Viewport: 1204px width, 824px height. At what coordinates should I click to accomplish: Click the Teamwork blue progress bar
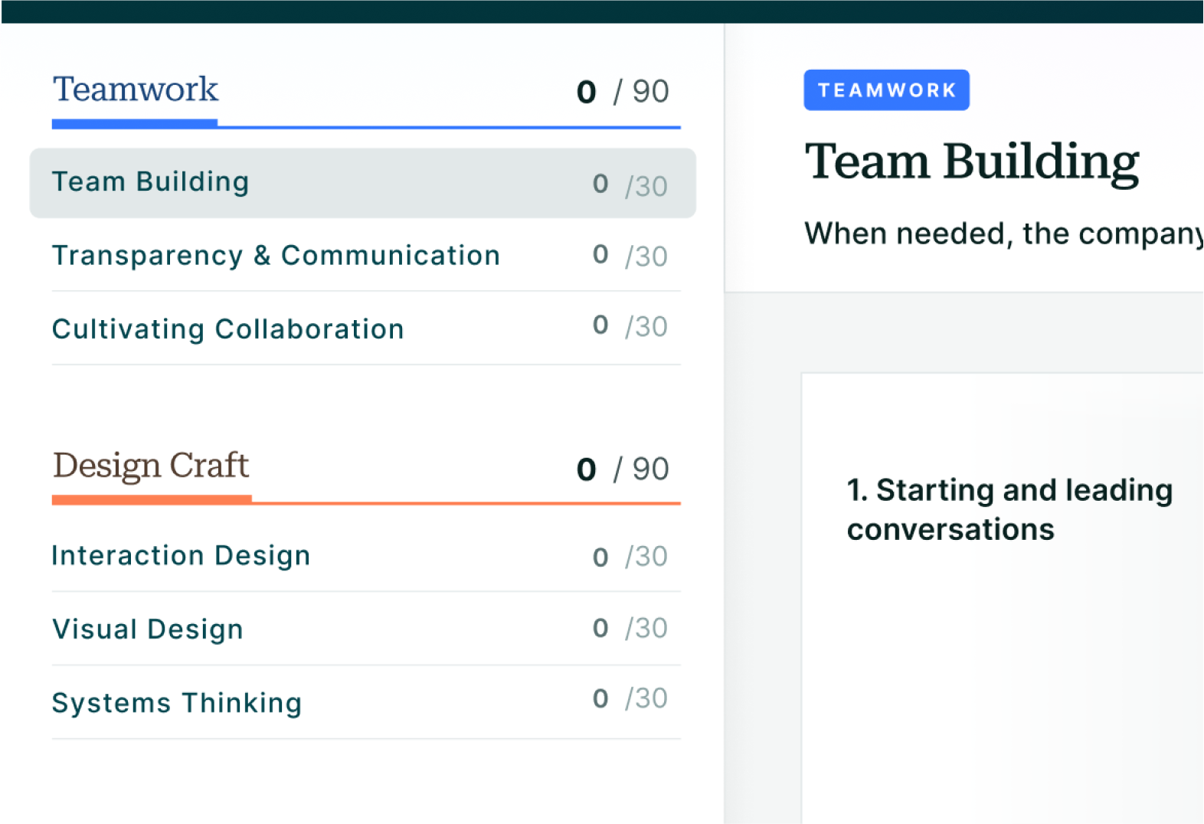[366, 123]
